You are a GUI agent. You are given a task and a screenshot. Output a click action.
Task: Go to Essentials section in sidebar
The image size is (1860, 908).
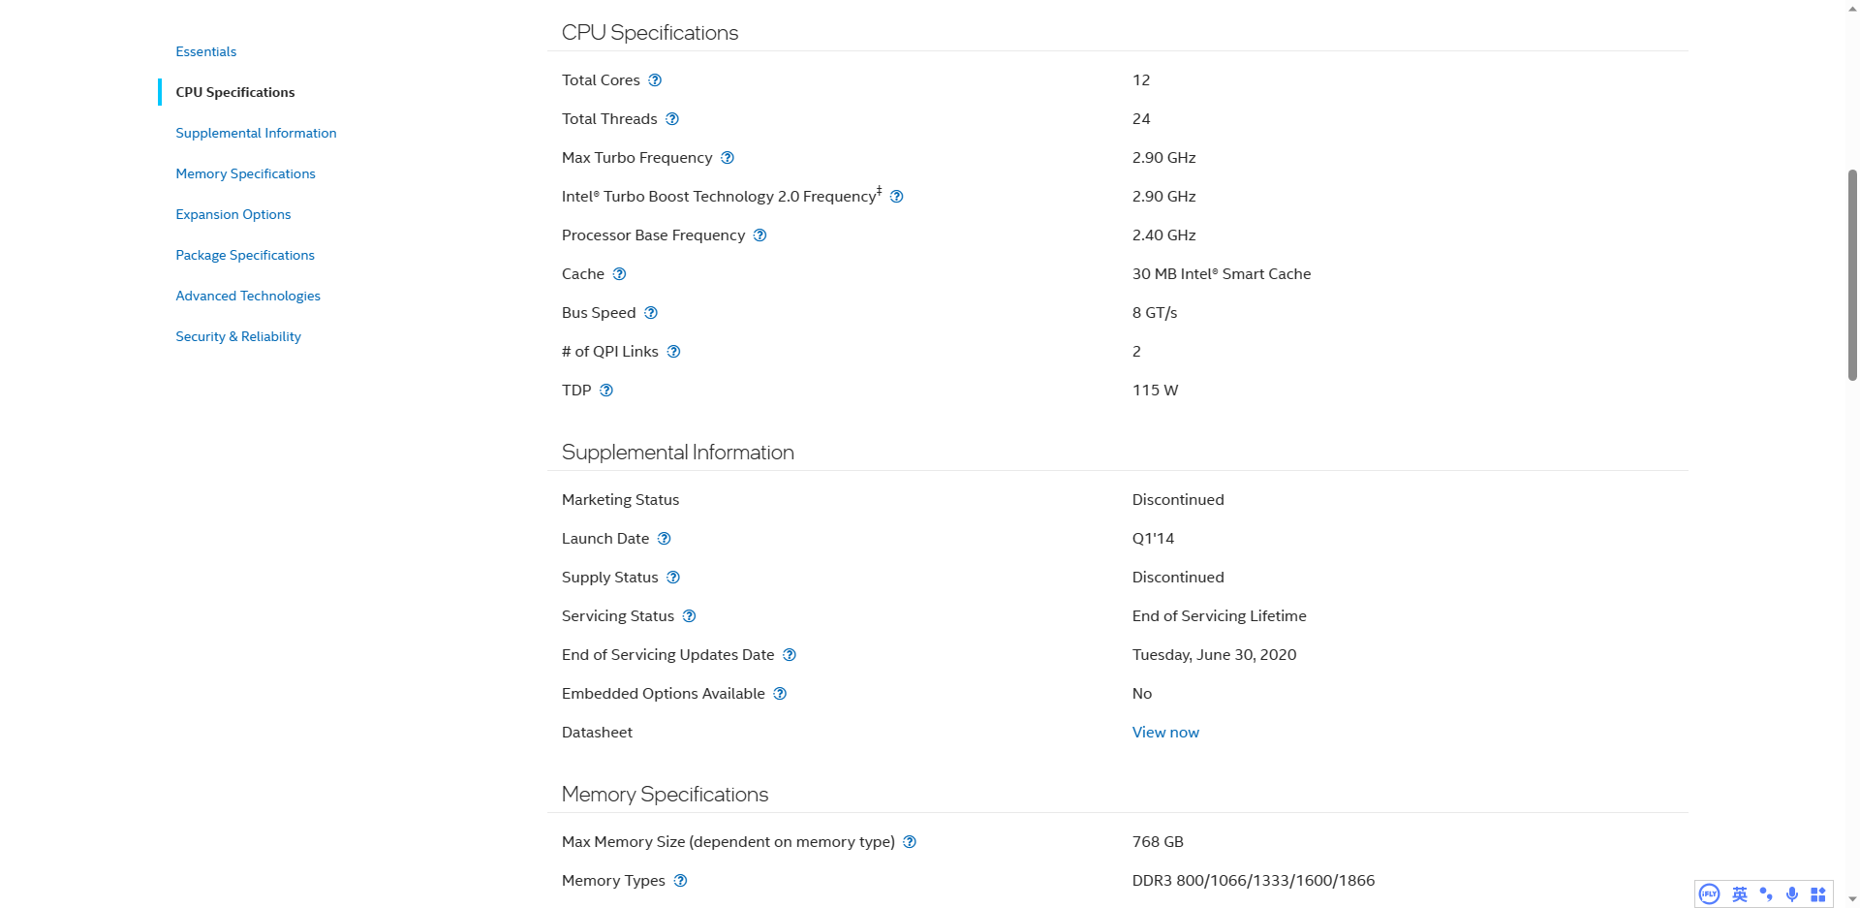coord(206,51)
